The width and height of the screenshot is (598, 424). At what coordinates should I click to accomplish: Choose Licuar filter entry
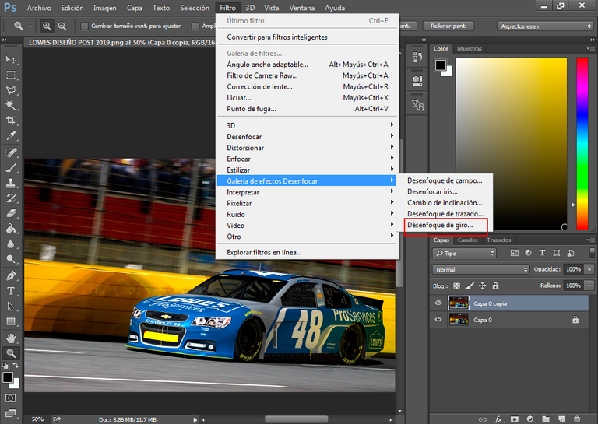click(308, 97)
